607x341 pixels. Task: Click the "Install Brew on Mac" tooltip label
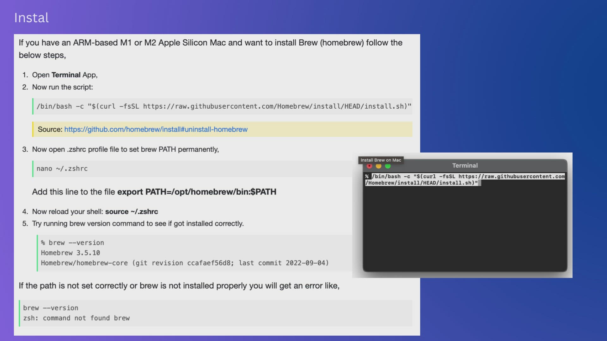pos(381,160)
